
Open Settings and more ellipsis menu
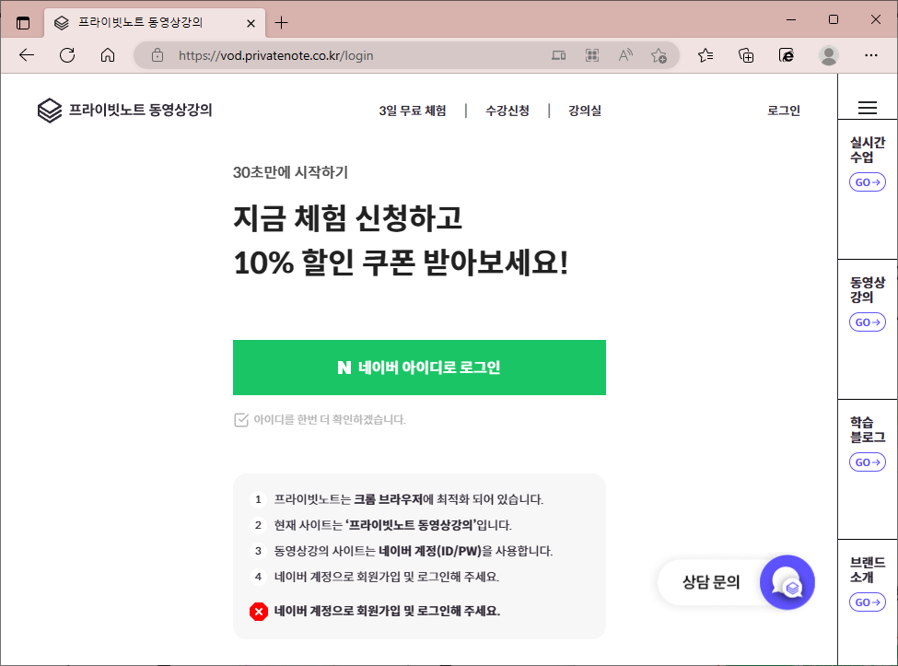coord(871,55)
